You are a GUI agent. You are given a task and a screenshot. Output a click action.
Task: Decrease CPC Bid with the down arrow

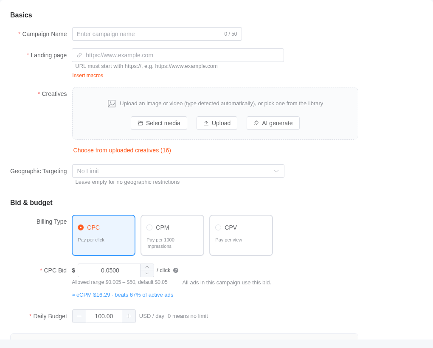point(147,273)
